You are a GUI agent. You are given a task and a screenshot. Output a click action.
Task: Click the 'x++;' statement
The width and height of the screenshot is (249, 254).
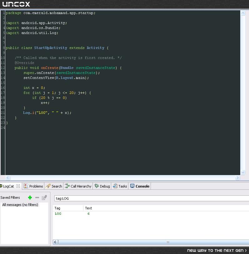[45, 103]
